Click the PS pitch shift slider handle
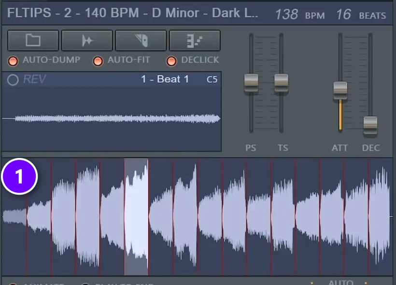The height and width of the screenshot is (285, 396). coord(251,83)
